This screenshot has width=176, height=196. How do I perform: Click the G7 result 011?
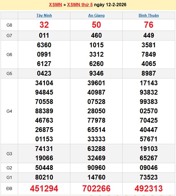click(x=44, y=35)
